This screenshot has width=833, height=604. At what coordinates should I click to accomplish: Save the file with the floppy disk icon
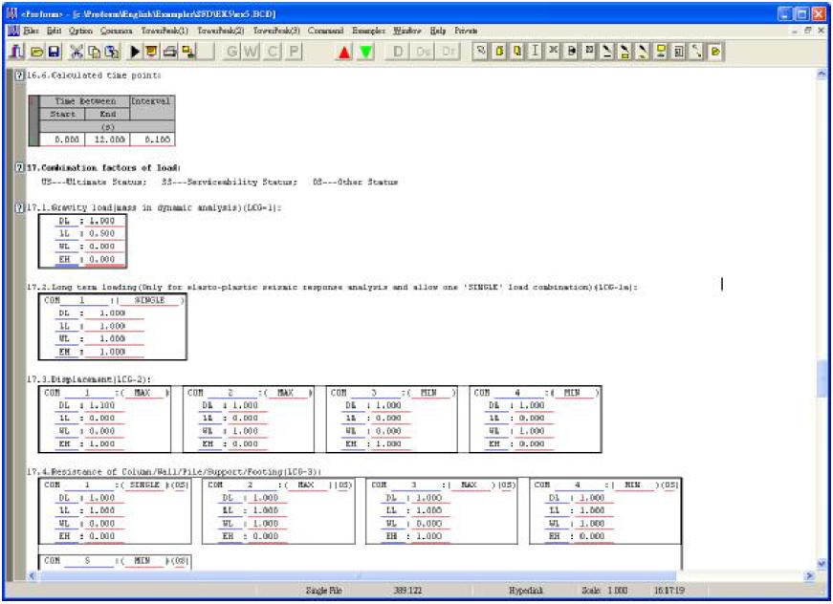(x=54, y=52)
